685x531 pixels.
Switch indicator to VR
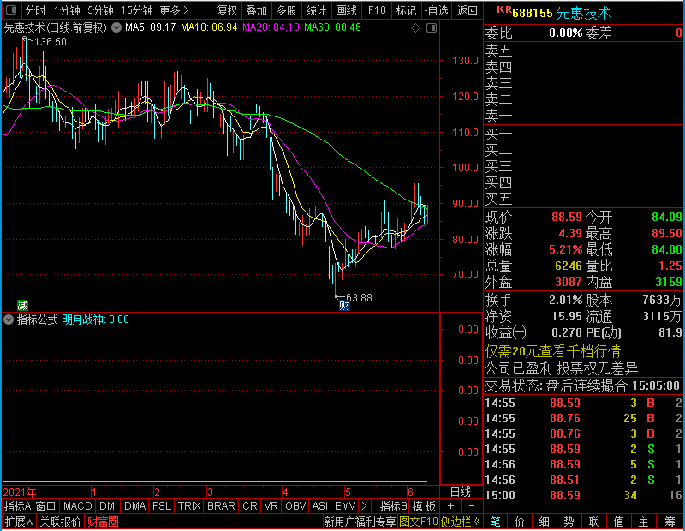click(271, 506)
